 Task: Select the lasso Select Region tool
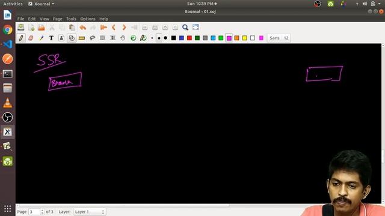pos(92,38)
